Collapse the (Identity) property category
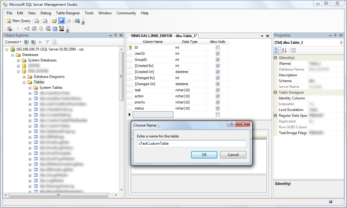Image resolution: width=347 pixels, height=208 pixels. (x=275, y=58)
